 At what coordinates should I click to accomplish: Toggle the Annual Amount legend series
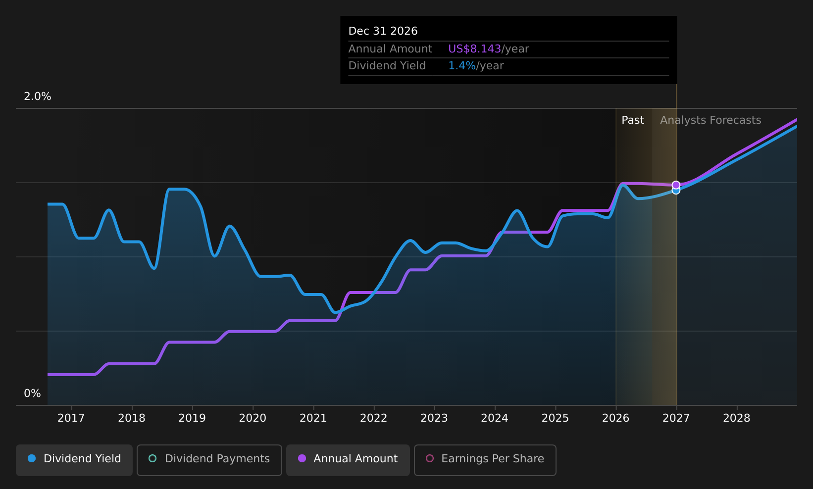pos(348,460)
